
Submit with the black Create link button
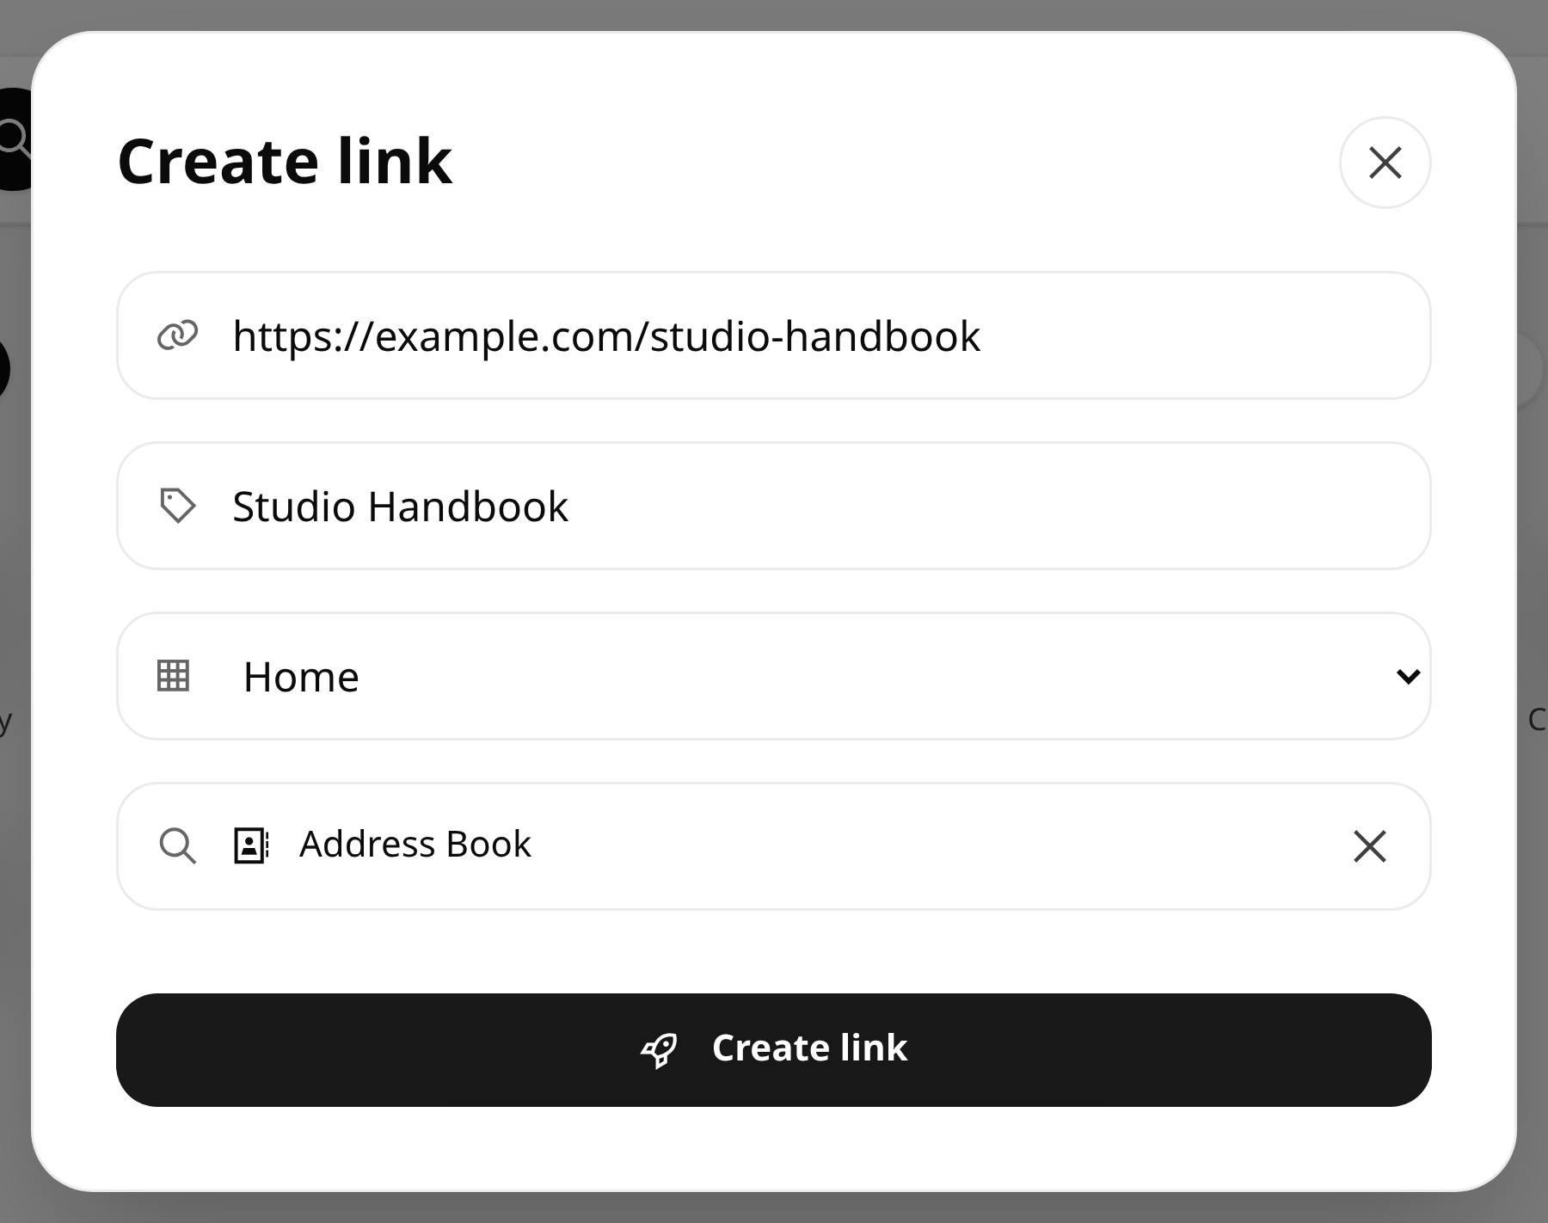pyautogui.click(x=774, y=1050)
